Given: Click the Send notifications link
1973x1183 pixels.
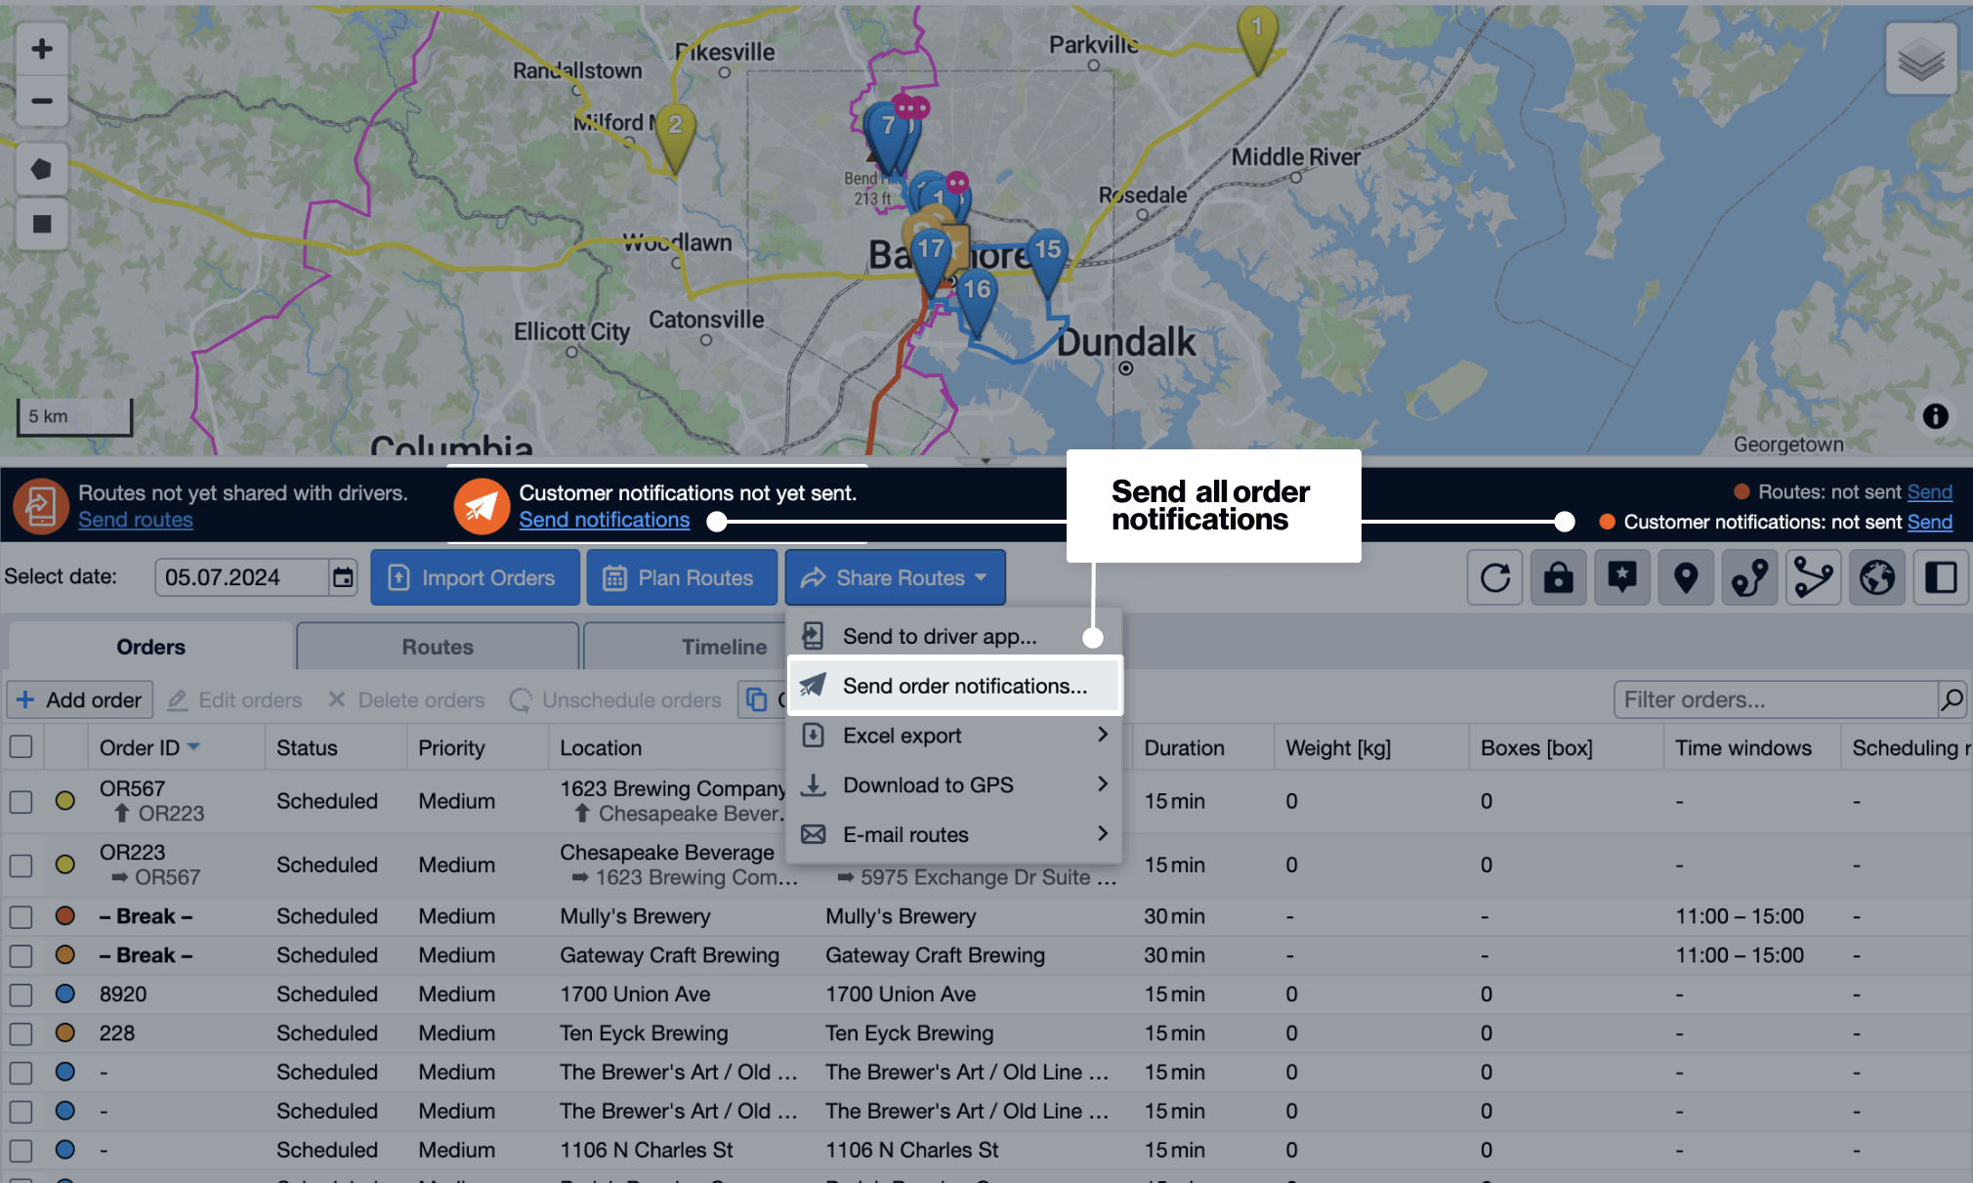Looking at the screenshot, I should point(604,520).
